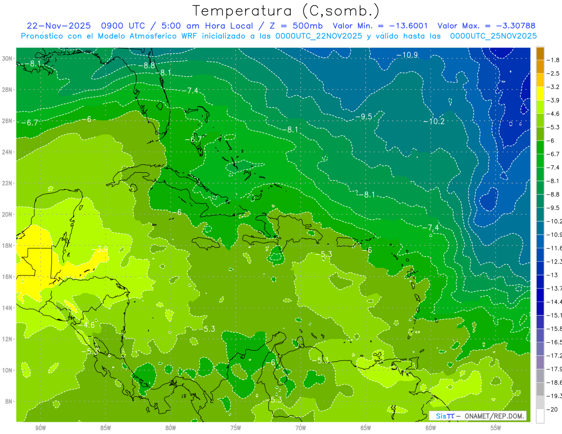This screenshot has width=562, height=434.
Task: Click the '18N' latitude axis label
Action: click(x=7, y=245)
